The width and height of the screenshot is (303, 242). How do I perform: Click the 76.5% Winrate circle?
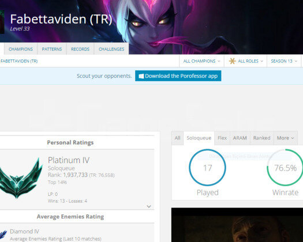(x=285, y=168)
